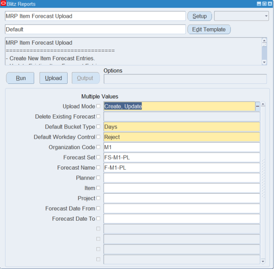Toggle Forecast Set multiple values checkbox
Image resolution: width=274 pixels, height=269 pixels.
[98, 157]
